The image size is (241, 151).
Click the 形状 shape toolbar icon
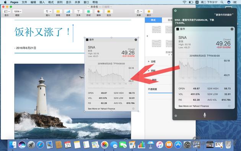point(88,11)
